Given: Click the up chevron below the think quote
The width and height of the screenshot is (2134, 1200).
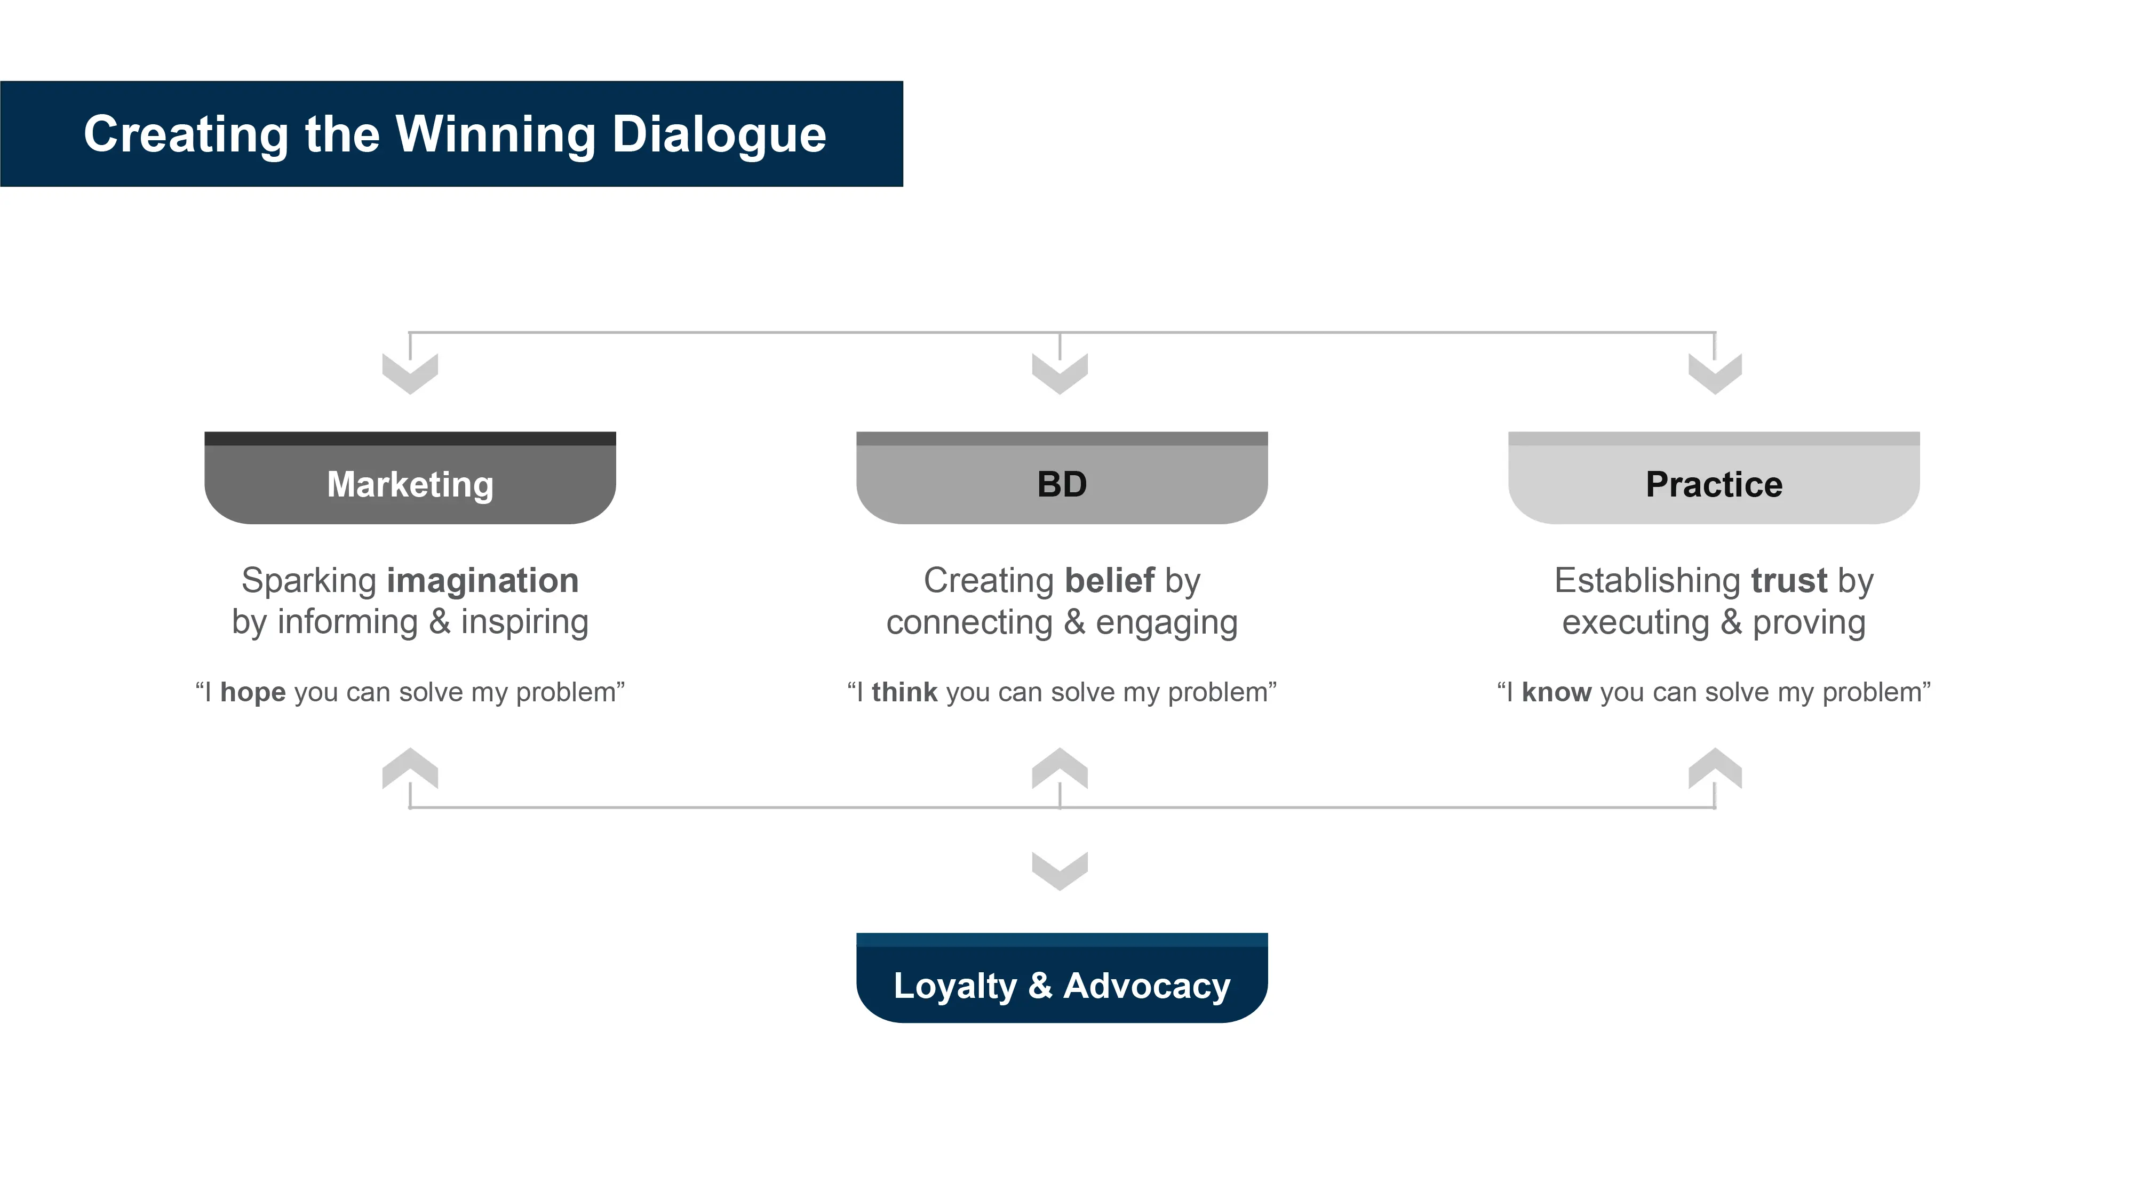Looking at the screenshot, I should [x=1060, y=767].
